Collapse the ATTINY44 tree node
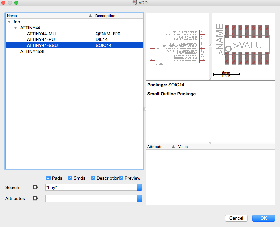The width and height of the screenshot is (280, 227). coord(16,28)
